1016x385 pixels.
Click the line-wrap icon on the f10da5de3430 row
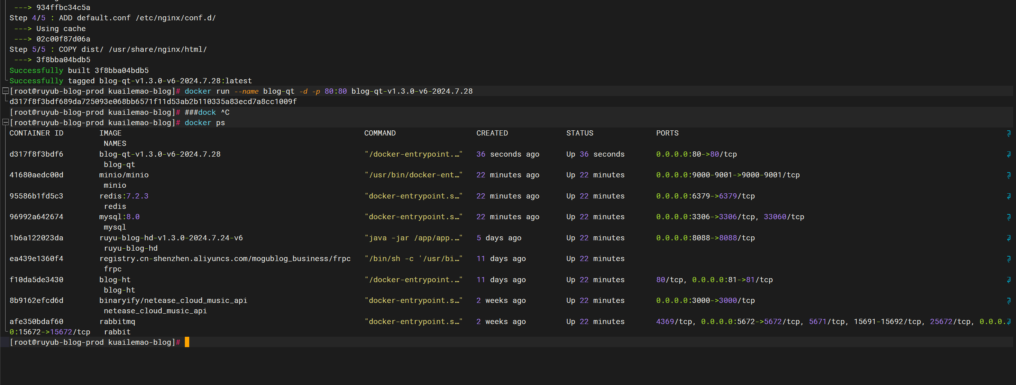pyautogui.click(x=1009, y=280)
